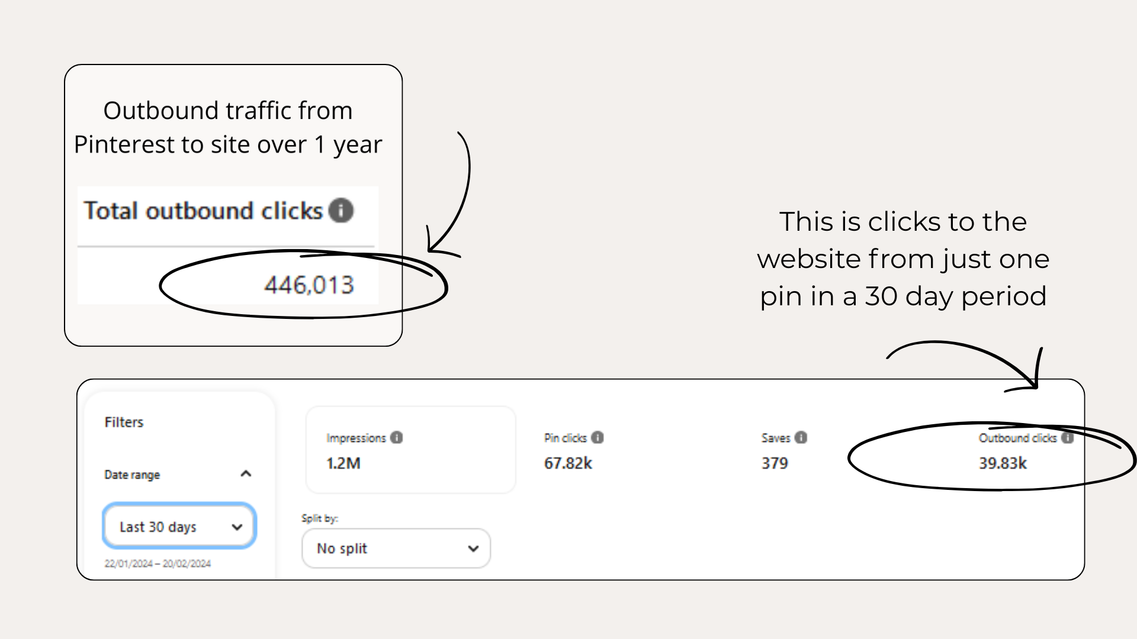Select the Saves metric label

(x=776, y=438)
